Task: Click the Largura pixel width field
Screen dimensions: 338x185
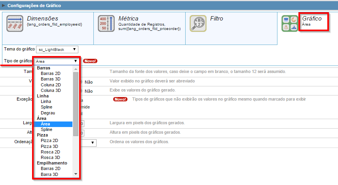Action: pyautogui.click(x=82, y=123)
